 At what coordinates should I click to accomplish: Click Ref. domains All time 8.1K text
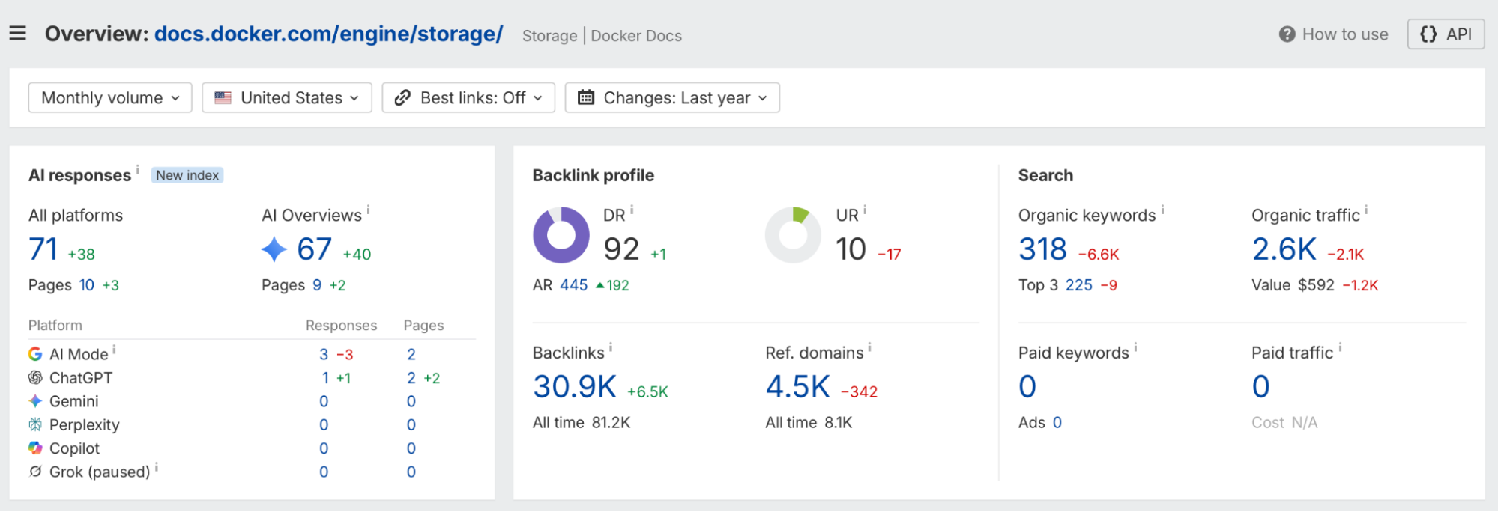tap(809, 423)
